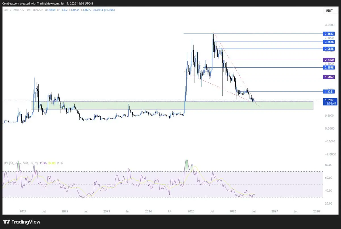Screen dimensions: 341x229
Task: Click the 80.00 RSI axis tick
Action: 328,165
